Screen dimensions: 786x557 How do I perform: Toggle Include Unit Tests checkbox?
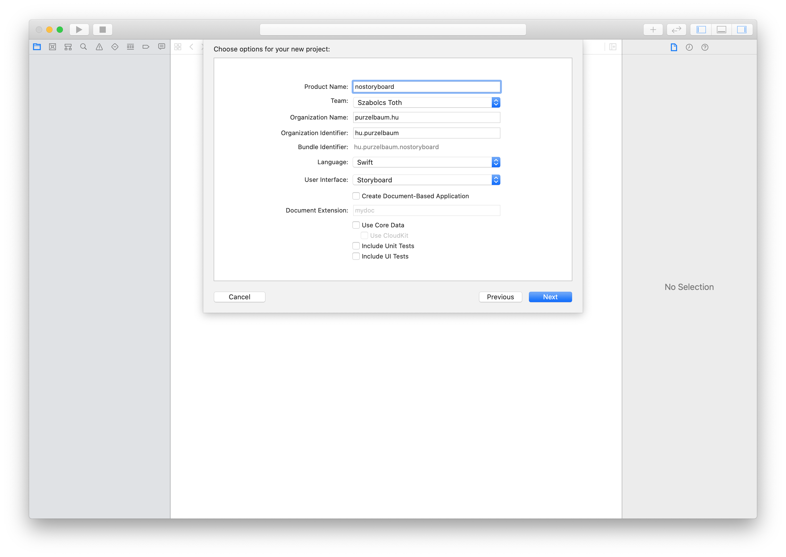(355, 245)
